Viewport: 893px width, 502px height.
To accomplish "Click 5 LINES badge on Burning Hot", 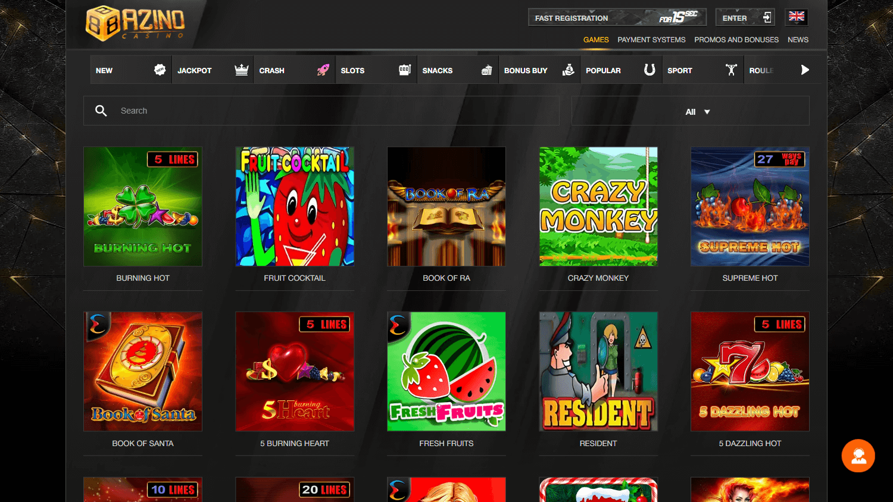I will (x=173, y=159).
